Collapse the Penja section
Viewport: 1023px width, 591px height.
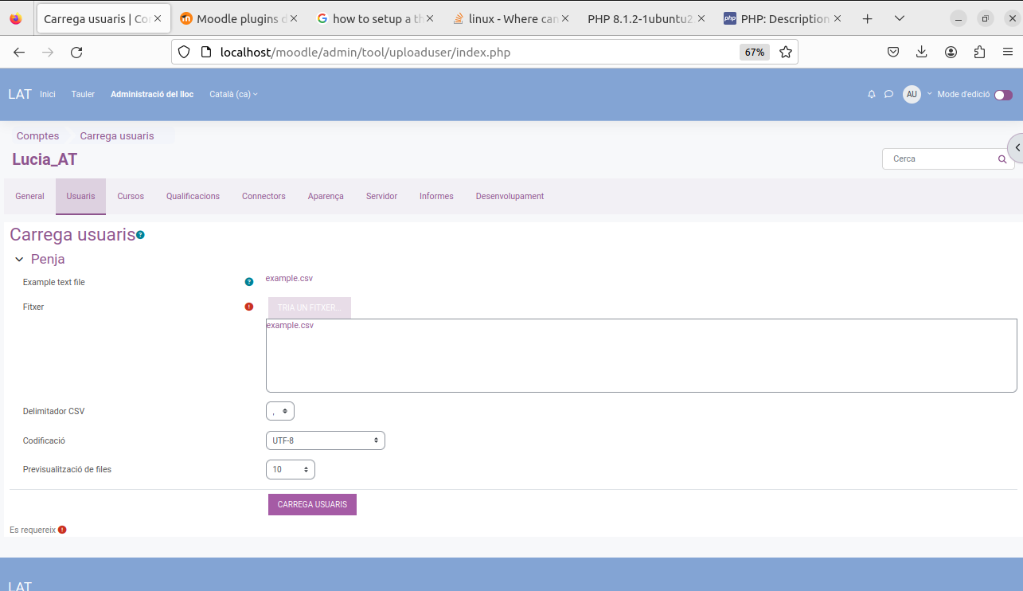click(20, 260)
